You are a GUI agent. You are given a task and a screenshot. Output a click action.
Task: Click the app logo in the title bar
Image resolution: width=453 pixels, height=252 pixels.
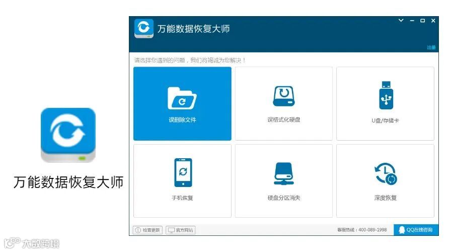(144, 29)
